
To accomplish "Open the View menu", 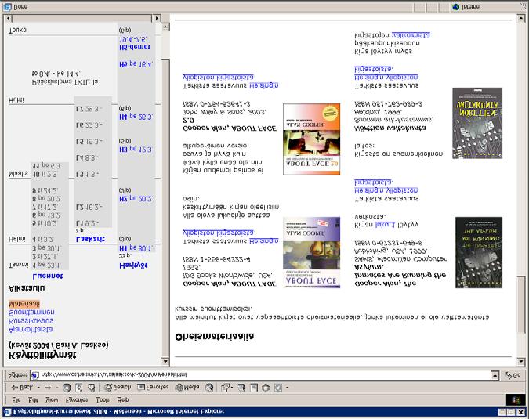I will [52, 399].
